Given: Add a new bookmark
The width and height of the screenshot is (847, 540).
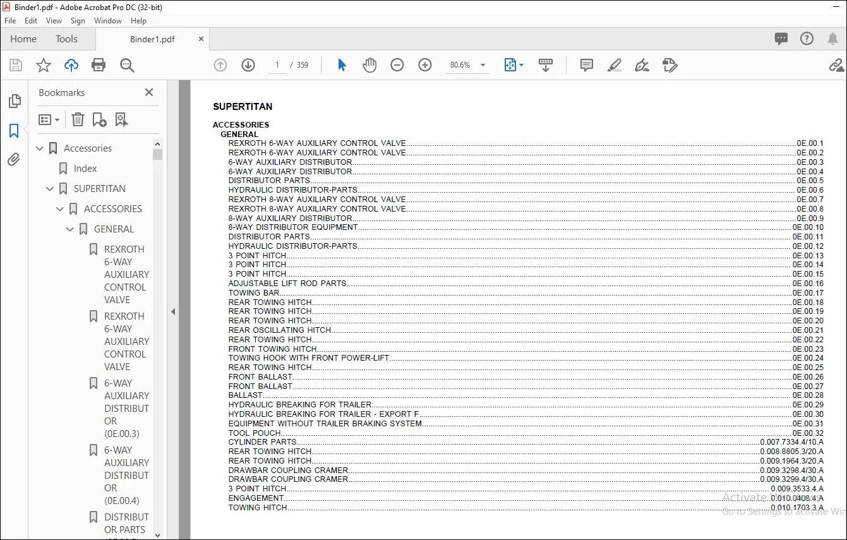Looking at the screenshot, I should pos(99,119).
